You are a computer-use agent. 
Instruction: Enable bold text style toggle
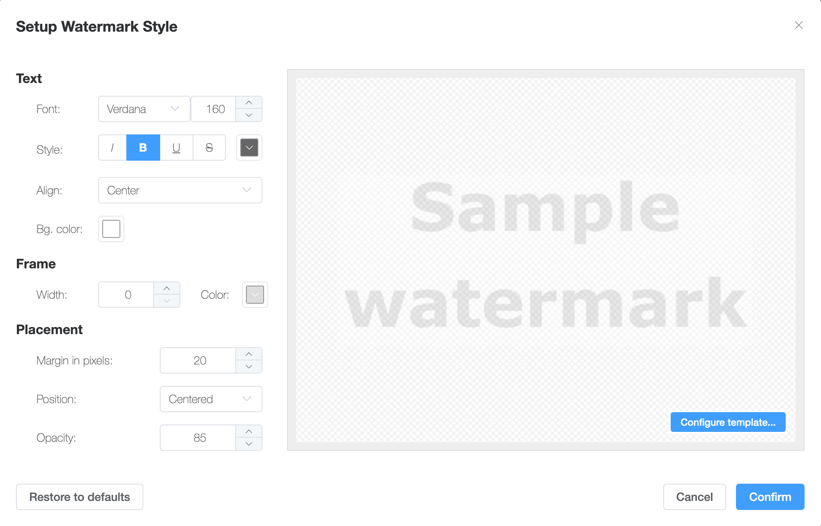tap(142, 147)
